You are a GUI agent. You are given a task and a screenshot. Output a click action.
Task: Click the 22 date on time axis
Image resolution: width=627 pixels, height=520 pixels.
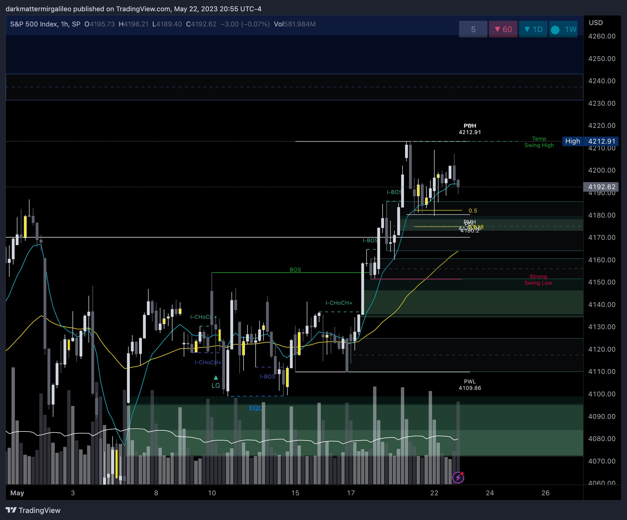(x=434, y=493)
